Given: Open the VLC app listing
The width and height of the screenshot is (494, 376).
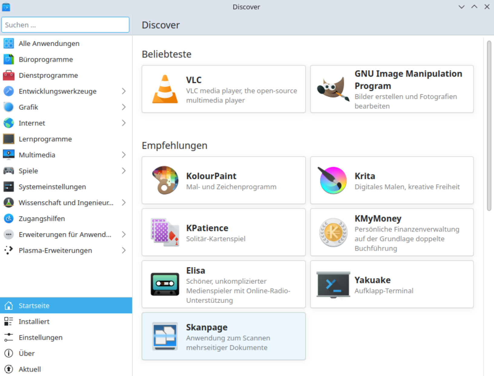Looking at the screenshot, I should (223, 89).
